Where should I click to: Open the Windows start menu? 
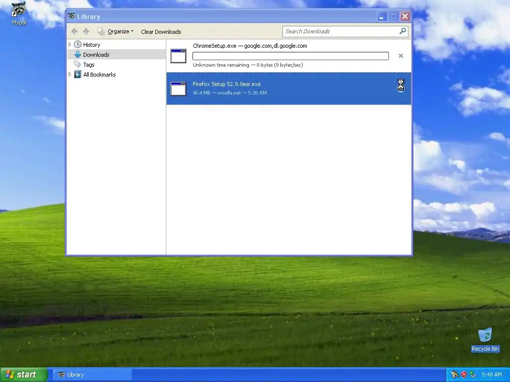pos(23,375)
